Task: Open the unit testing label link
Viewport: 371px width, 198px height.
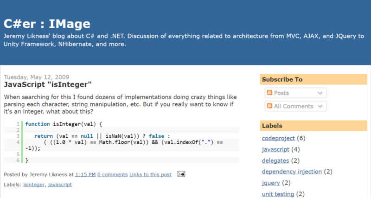Action: click(x=278, y=194)
